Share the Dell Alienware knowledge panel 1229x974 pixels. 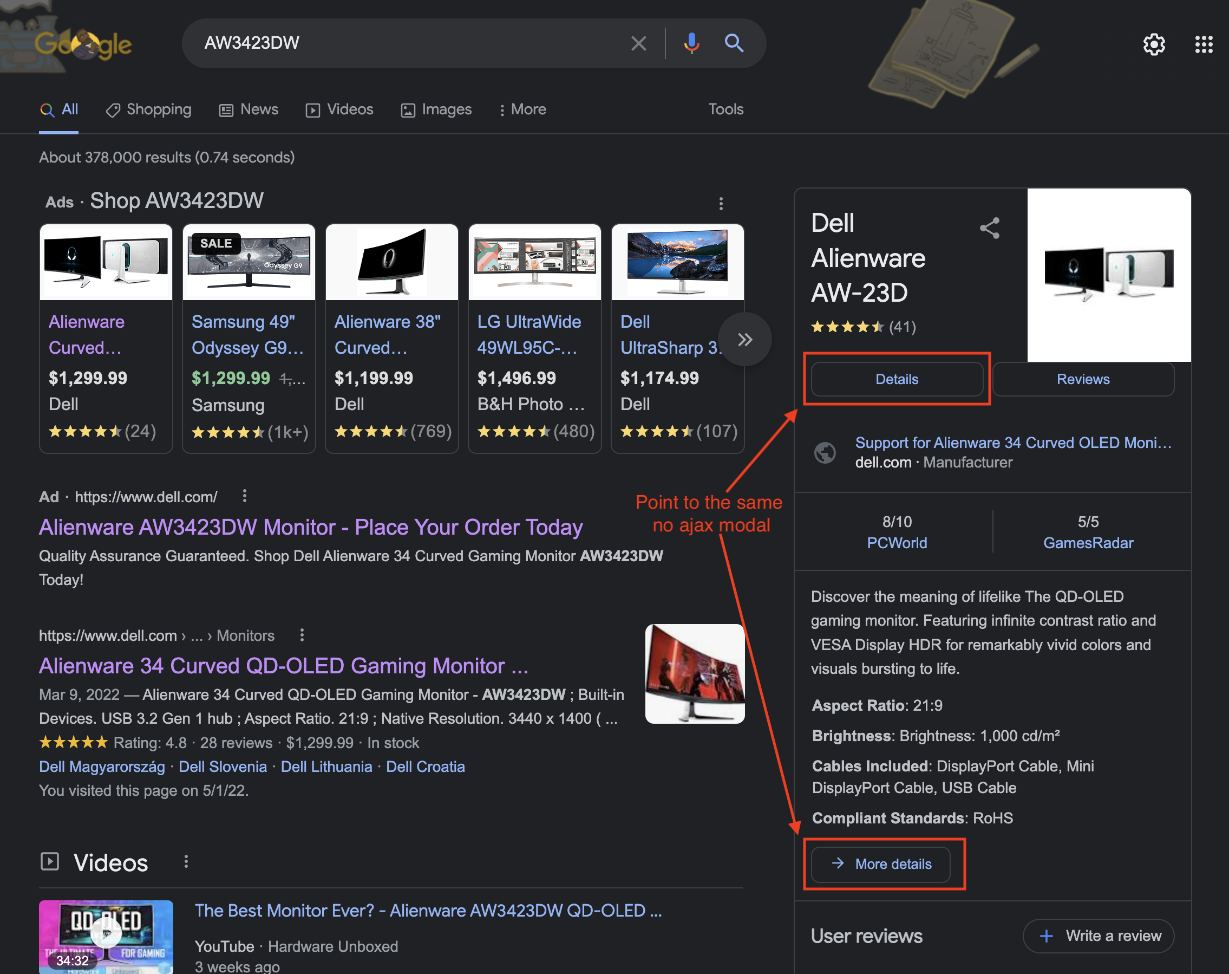pos(990,228)
